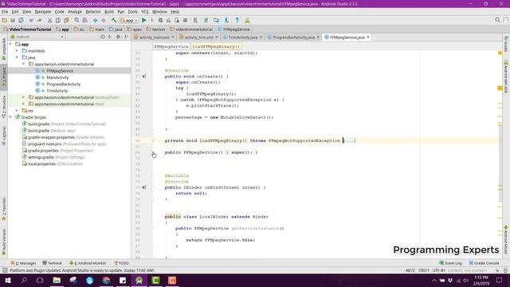Close the activity_trim.xml tab
The width and height of the screenshot is (510, 287).
[x=217, y=37]
